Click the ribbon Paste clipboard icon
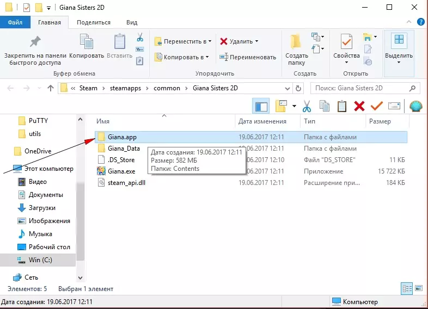The width and height of the screenshot is (428, 309). pyautogui.click(x=120, y=42)
